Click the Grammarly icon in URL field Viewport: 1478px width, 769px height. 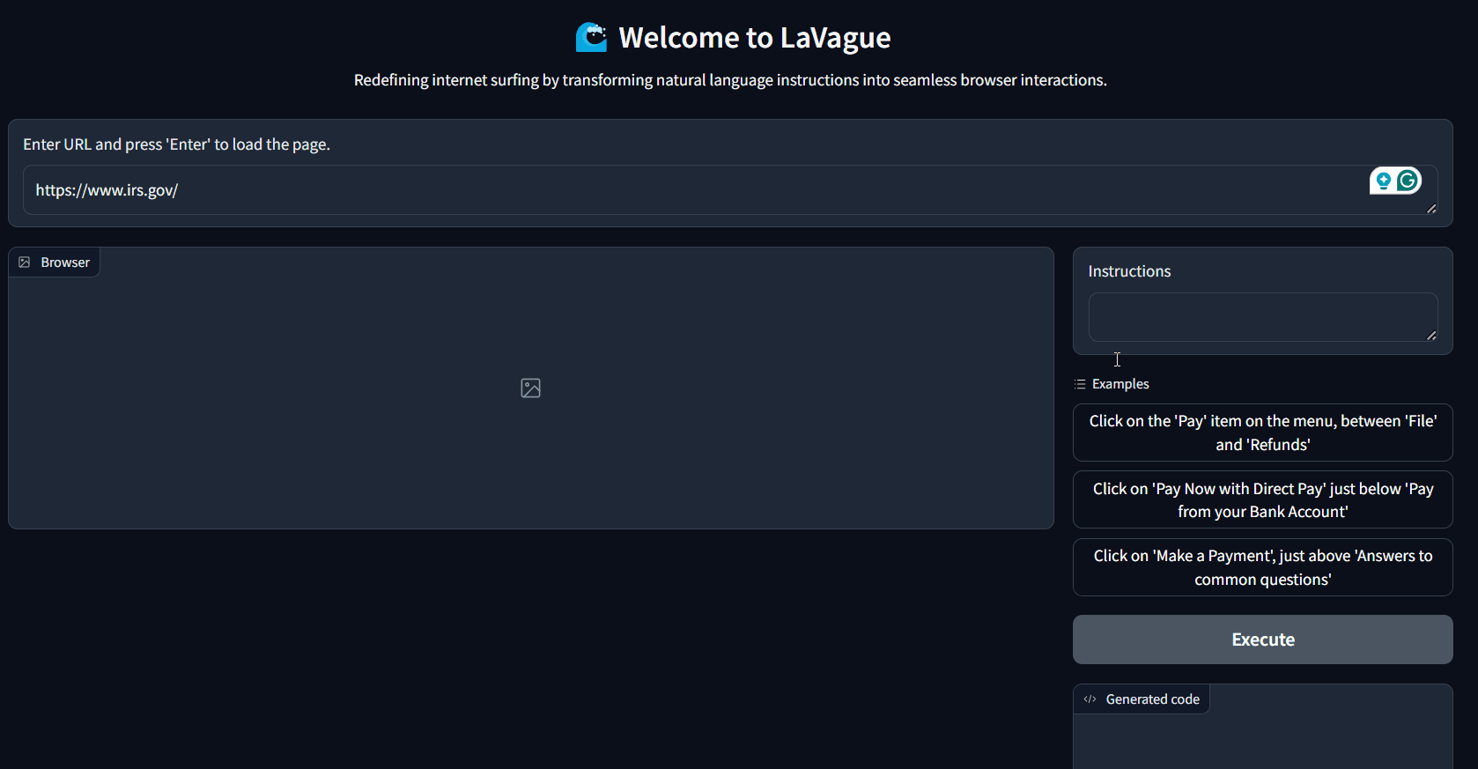[1408, 181]
